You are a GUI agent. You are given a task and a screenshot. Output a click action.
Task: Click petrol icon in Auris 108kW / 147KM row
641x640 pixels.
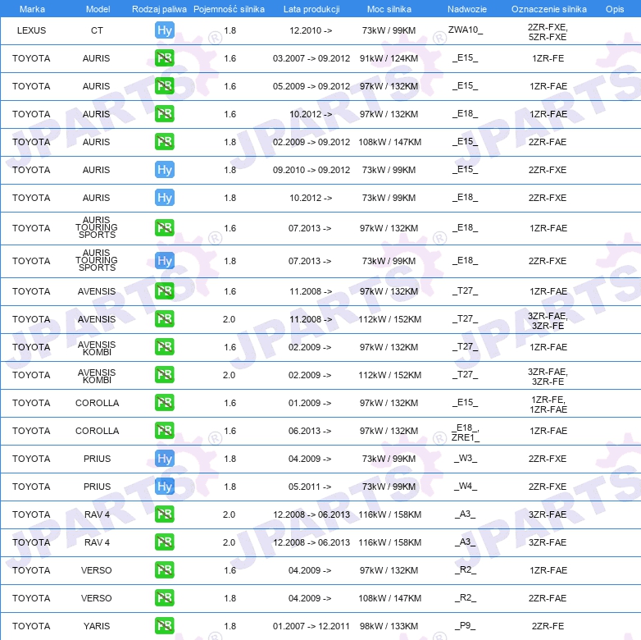tap(165, 142)
